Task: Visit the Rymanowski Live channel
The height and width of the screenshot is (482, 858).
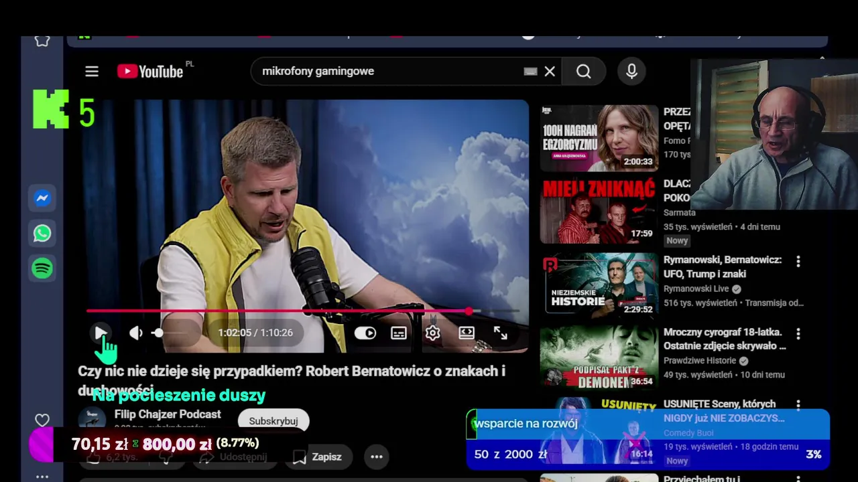Action: click(x=696, y=289)
